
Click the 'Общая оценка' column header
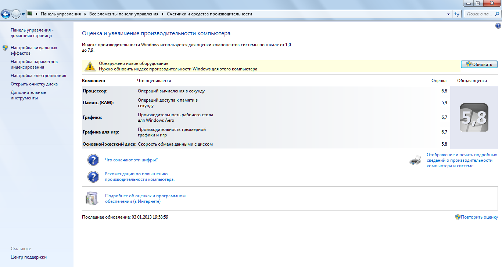pos(472,81)
